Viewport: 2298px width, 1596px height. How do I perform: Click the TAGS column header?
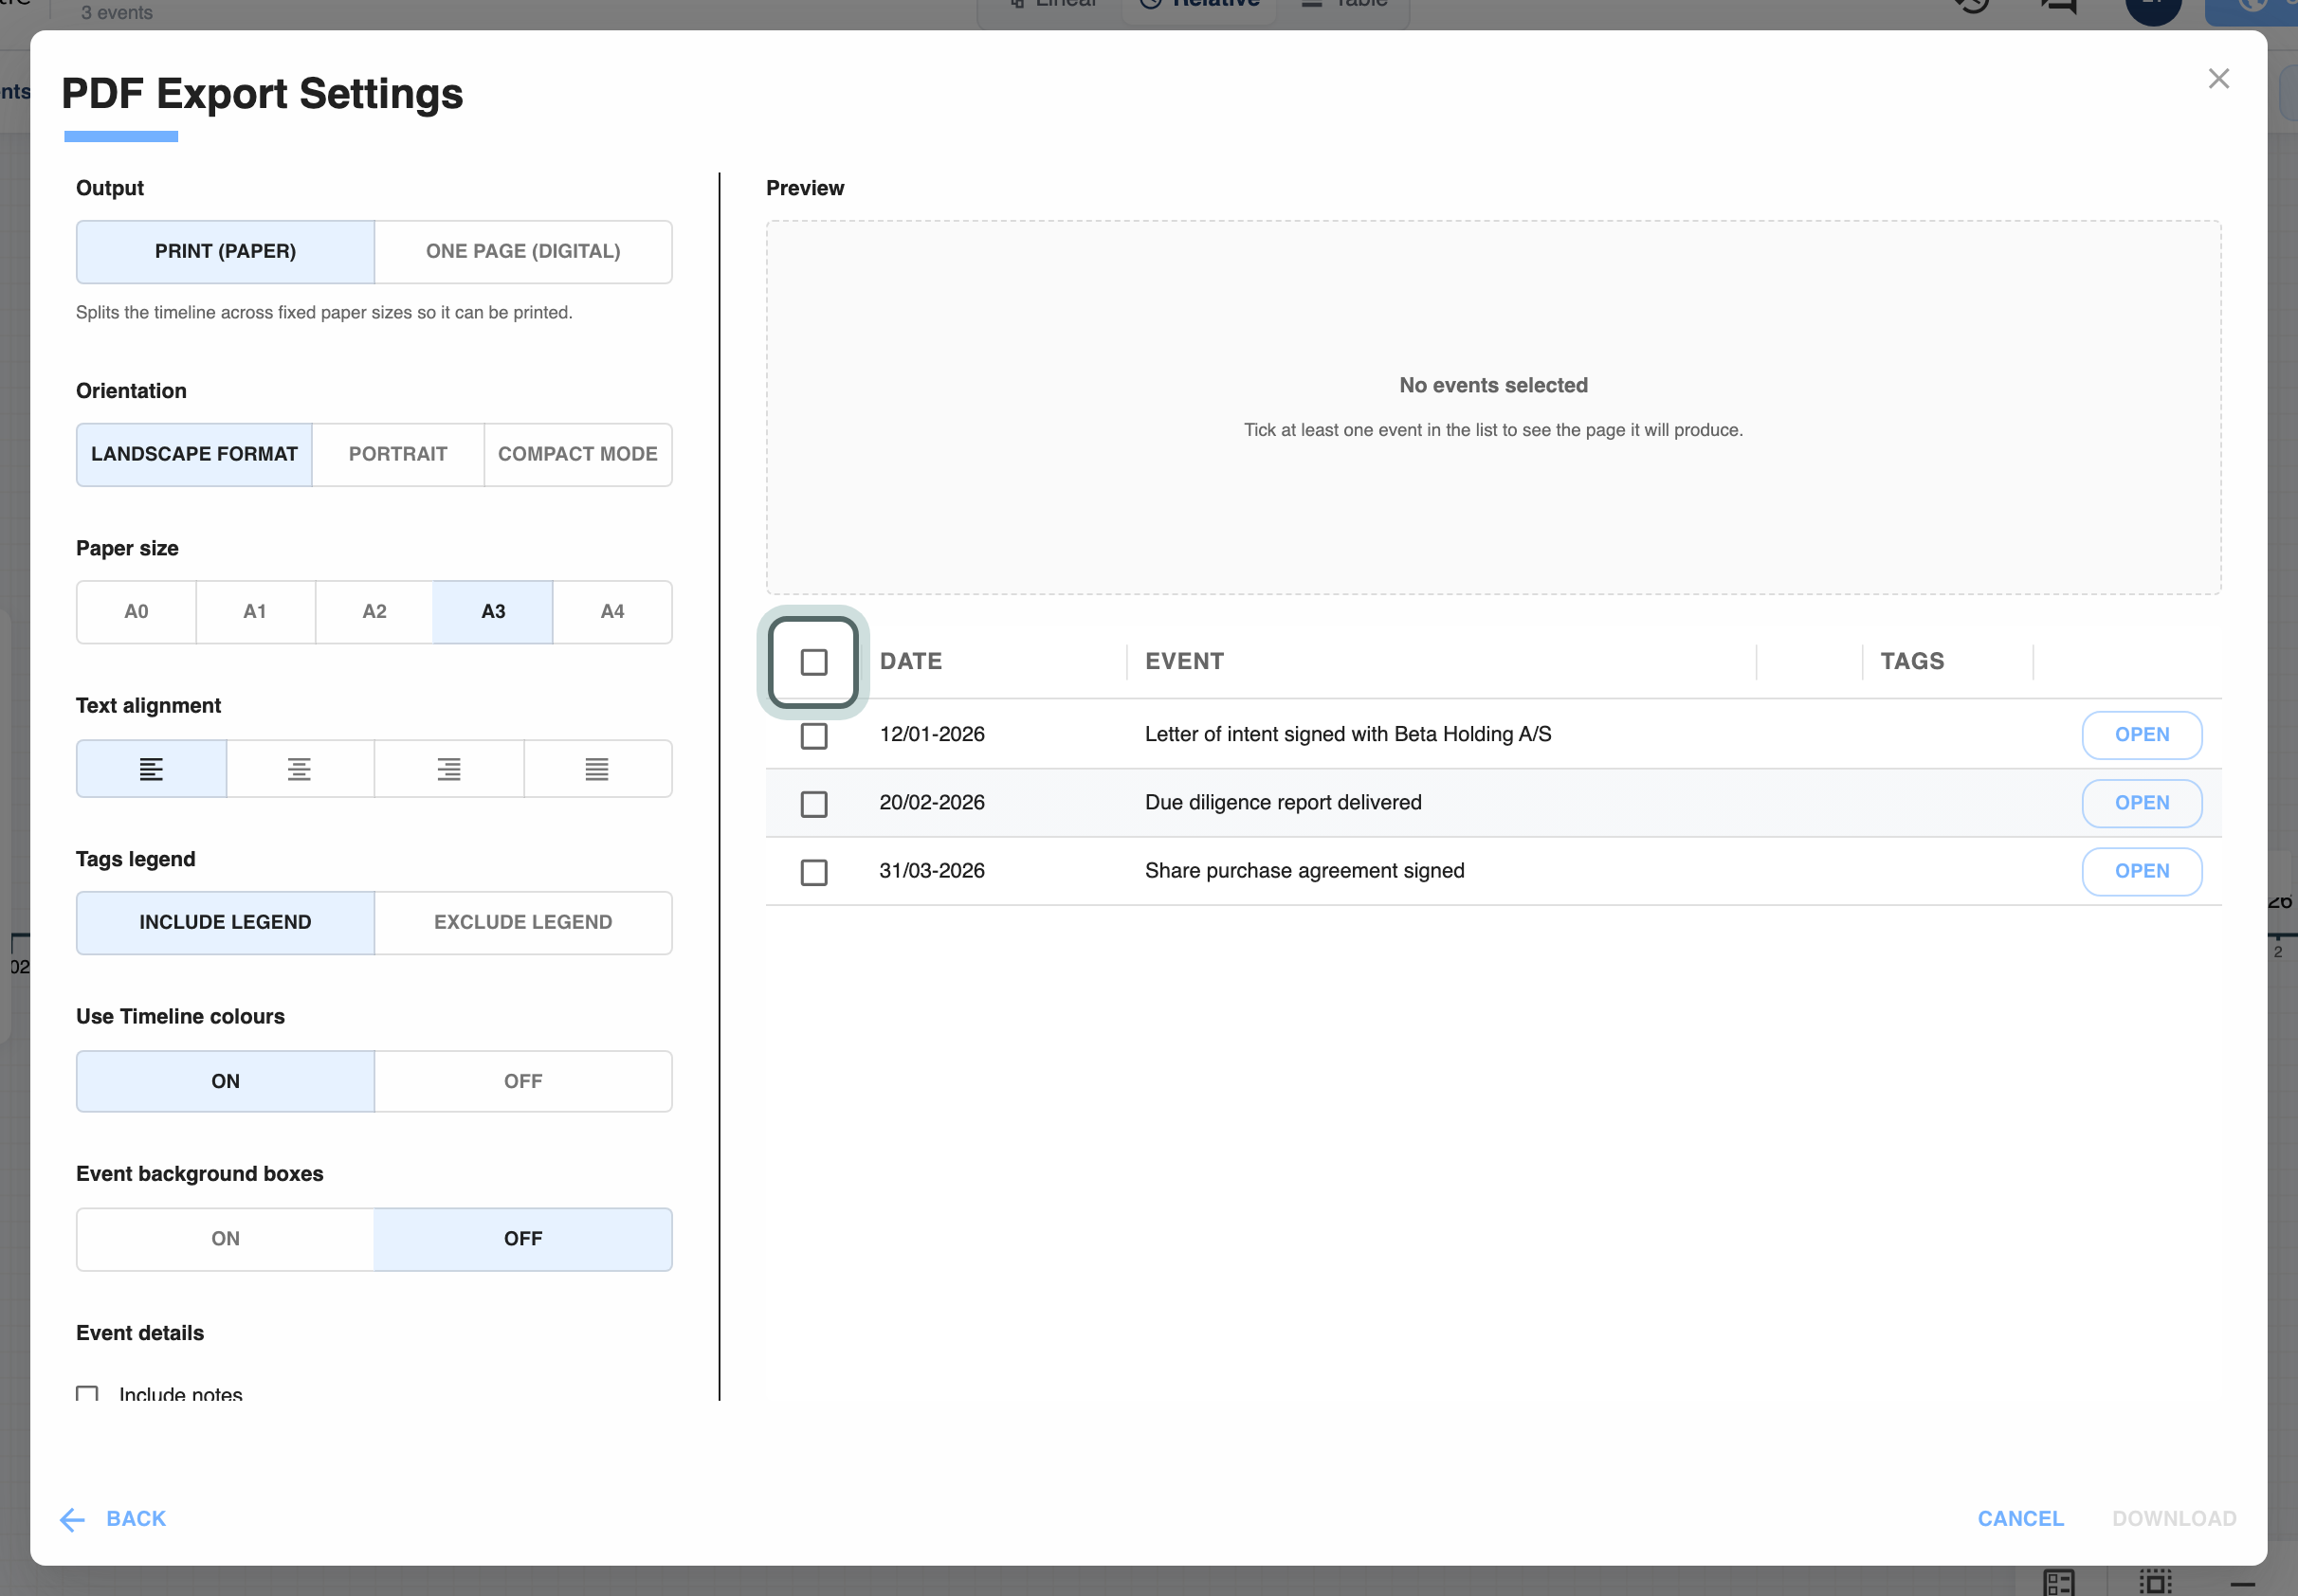[x=1912, y=661]
